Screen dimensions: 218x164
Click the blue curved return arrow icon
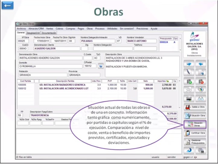189,150
